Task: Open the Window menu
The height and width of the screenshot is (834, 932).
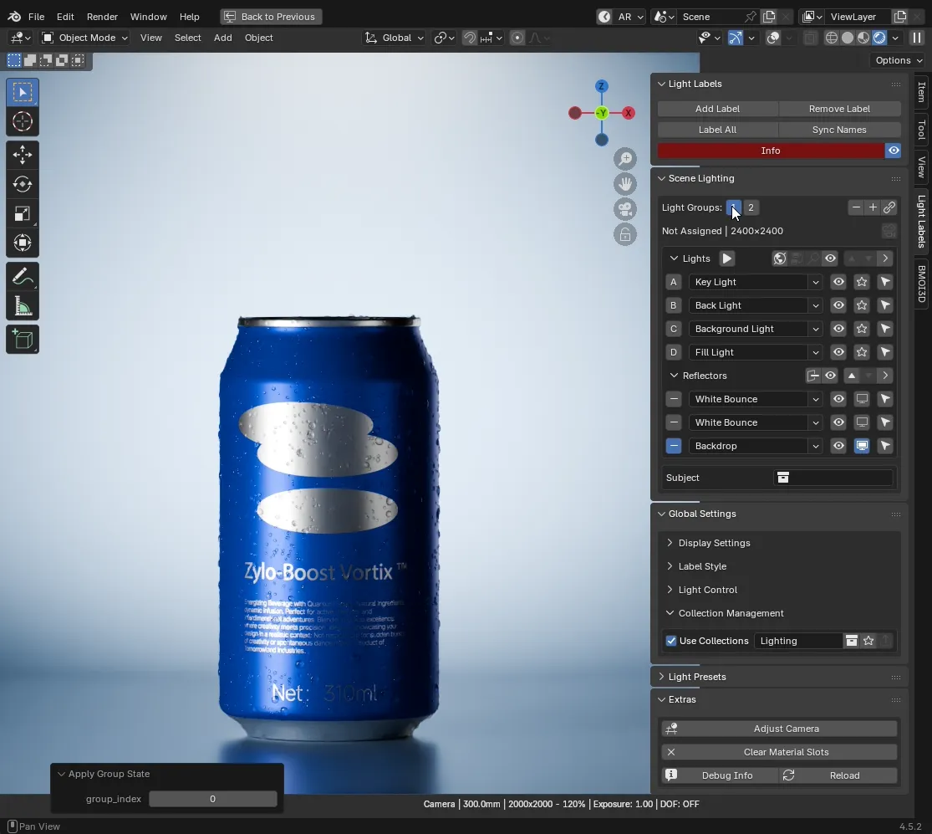Action: coord(149,17)
